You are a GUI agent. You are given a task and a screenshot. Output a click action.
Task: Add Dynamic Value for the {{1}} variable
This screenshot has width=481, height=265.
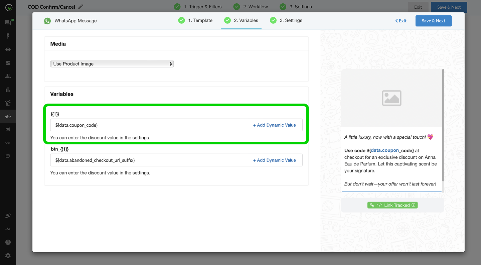[x=274, y=125]
